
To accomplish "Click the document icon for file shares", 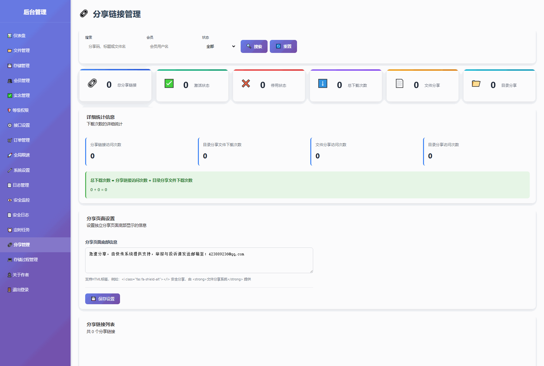I will (x=400, y=84).
